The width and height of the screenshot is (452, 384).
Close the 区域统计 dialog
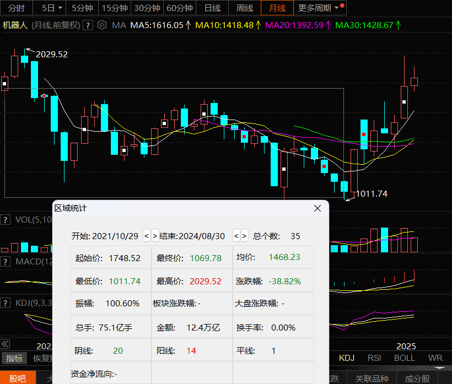pos(318,208)
